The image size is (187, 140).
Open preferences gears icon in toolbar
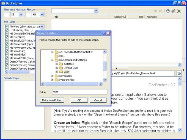pos(173,11)
